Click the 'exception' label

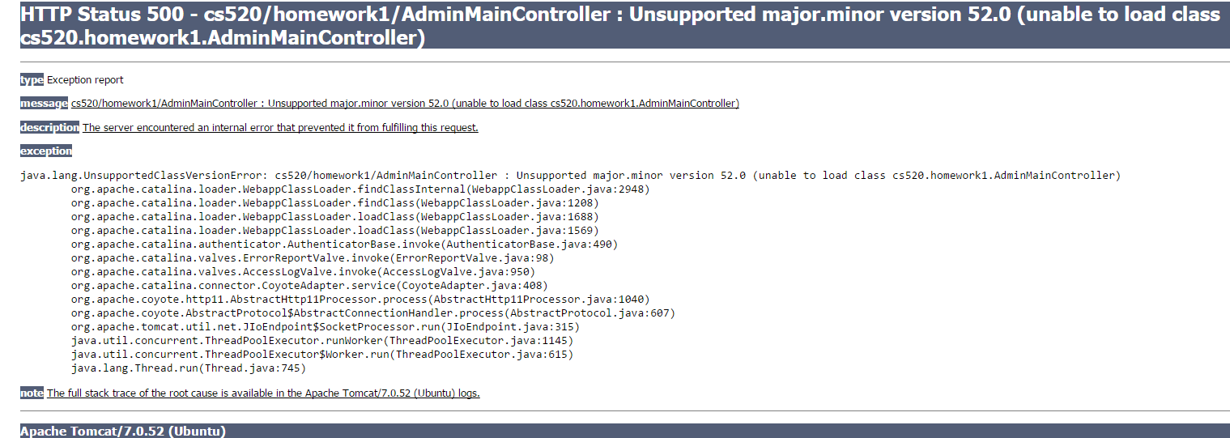(x=46, y=151)
